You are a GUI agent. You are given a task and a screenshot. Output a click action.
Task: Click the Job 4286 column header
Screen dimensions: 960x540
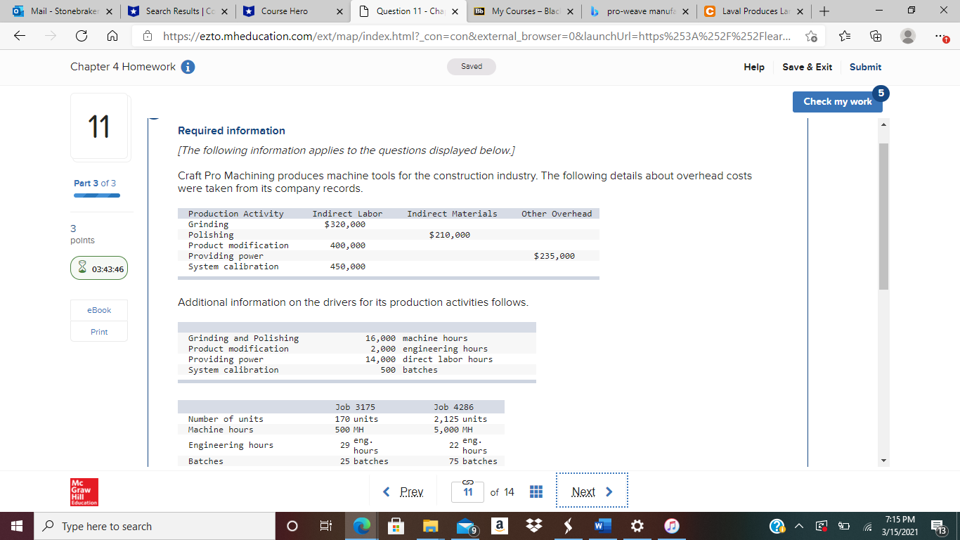tap(454, 407)
